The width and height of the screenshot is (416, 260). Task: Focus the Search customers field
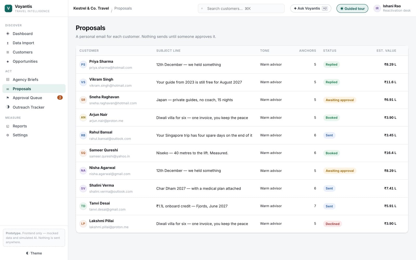(241, 9)
